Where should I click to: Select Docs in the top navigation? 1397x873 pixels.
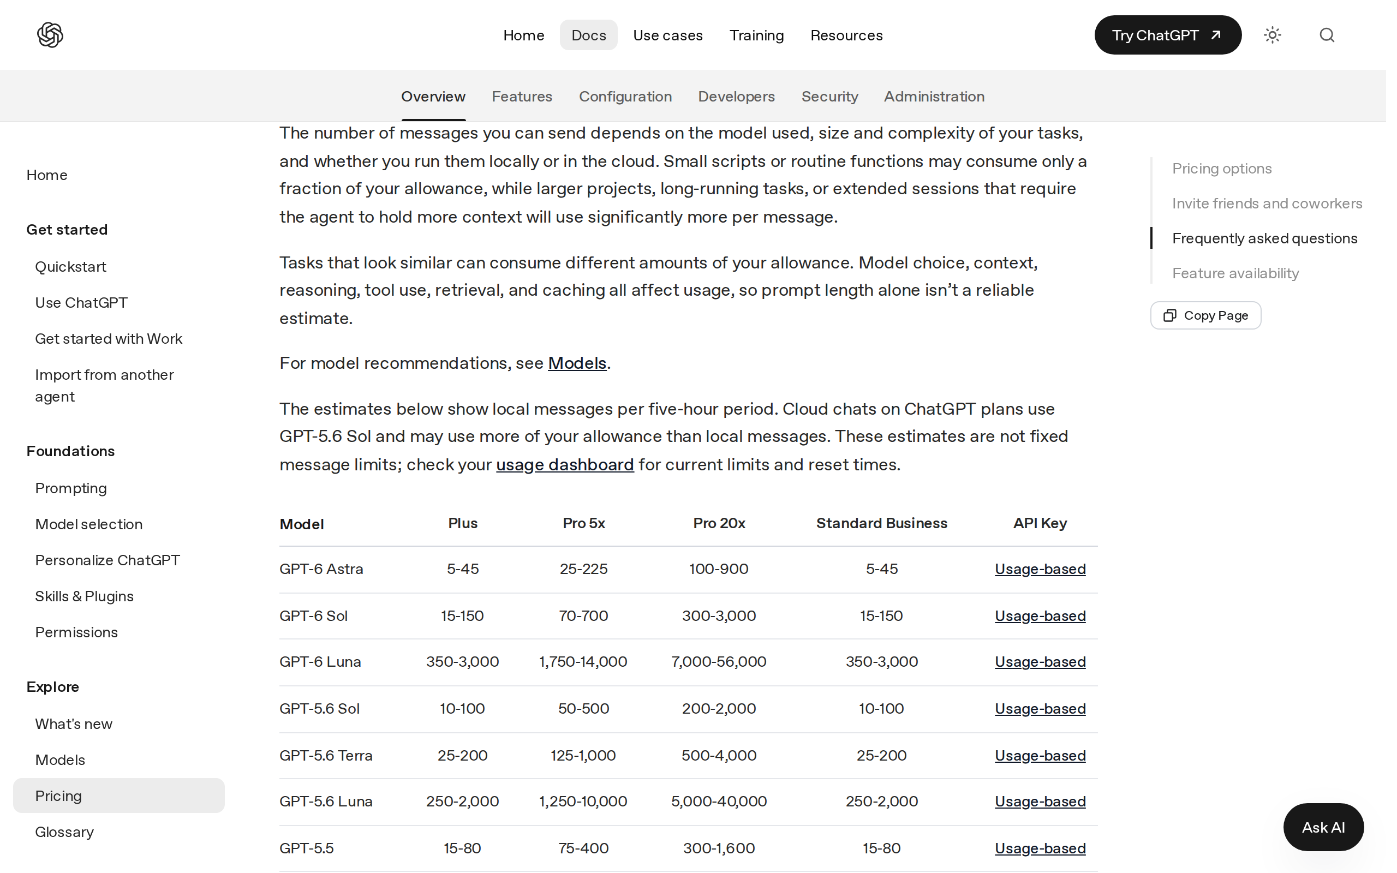(588, 35)
